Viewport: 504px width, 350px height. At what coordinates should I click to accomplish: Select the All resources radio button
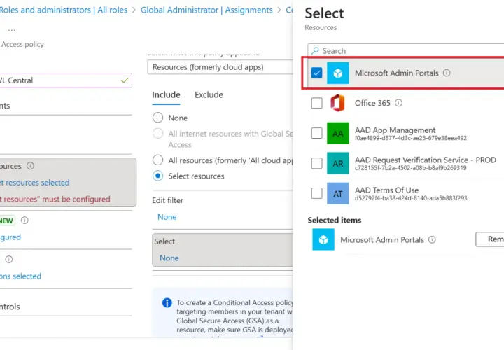click(x=157, y=160)
